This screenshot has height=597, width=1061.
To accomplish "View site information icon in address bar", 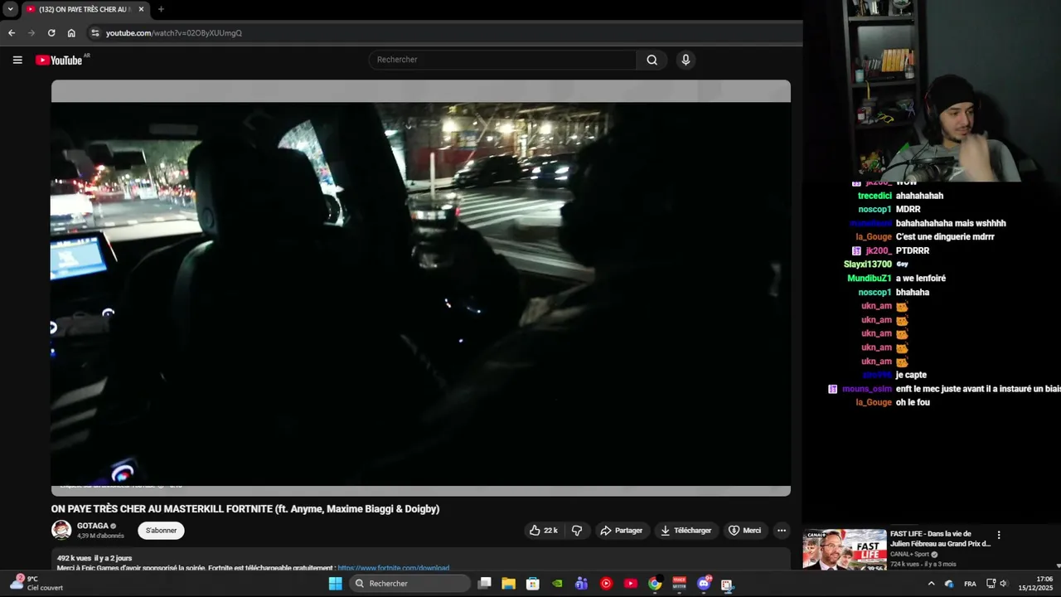I will tap(95, 33).
